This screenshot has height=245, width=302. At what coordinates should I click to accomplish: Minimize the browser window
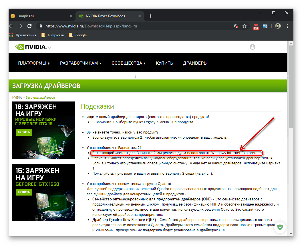click(261, 13)
